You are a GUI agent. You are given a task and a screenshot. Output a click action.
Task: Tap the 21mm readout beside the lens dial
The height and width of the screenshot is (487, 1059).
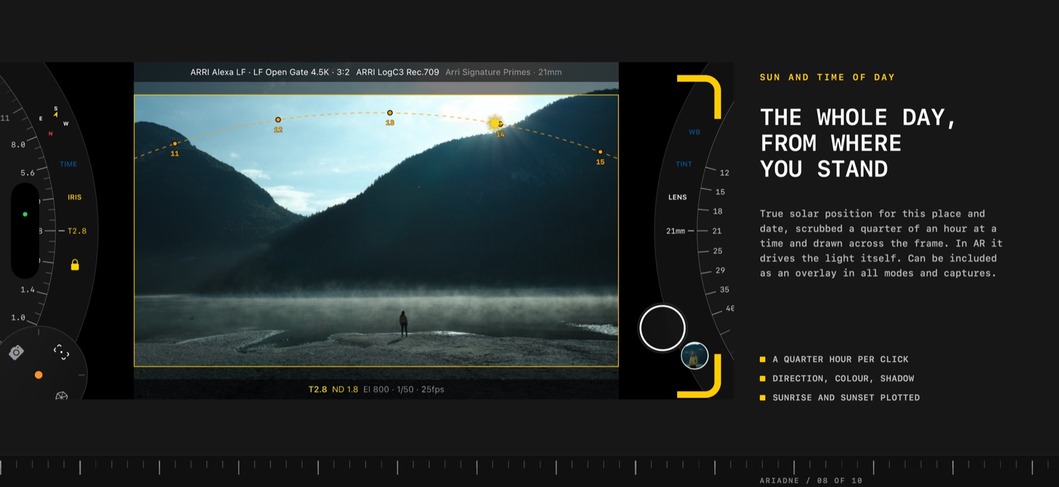click(x=676, y=231)
